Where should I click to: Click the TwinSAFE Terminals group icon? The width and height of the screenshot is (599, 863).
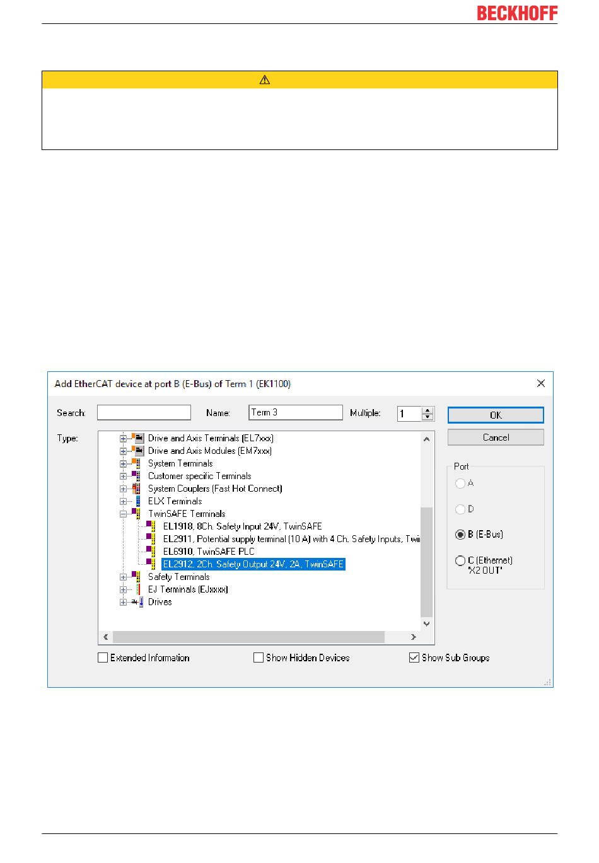point(136,514)
